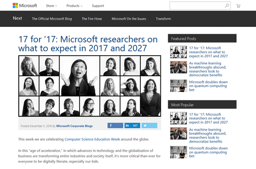Click the Microsoft Corporate Blogs author link
The width and height of the screenshot is (256, 169).
(x=74, y=126)
